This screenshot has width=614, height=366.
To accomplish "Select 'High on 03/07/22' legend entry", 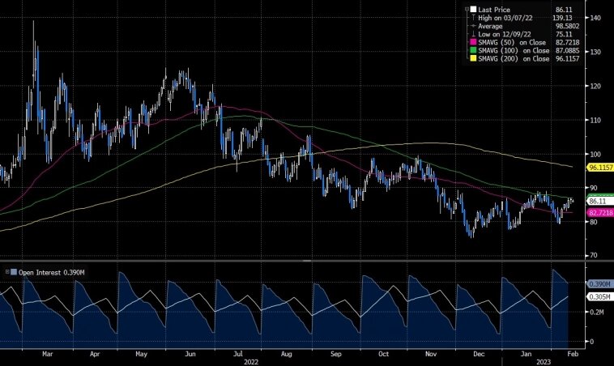I will pos(505,18).
